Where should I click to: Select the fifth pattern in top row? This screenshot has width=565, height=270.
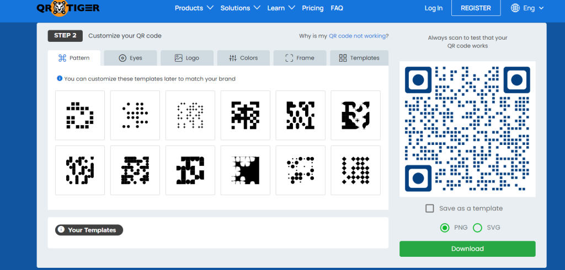(301, 115)
